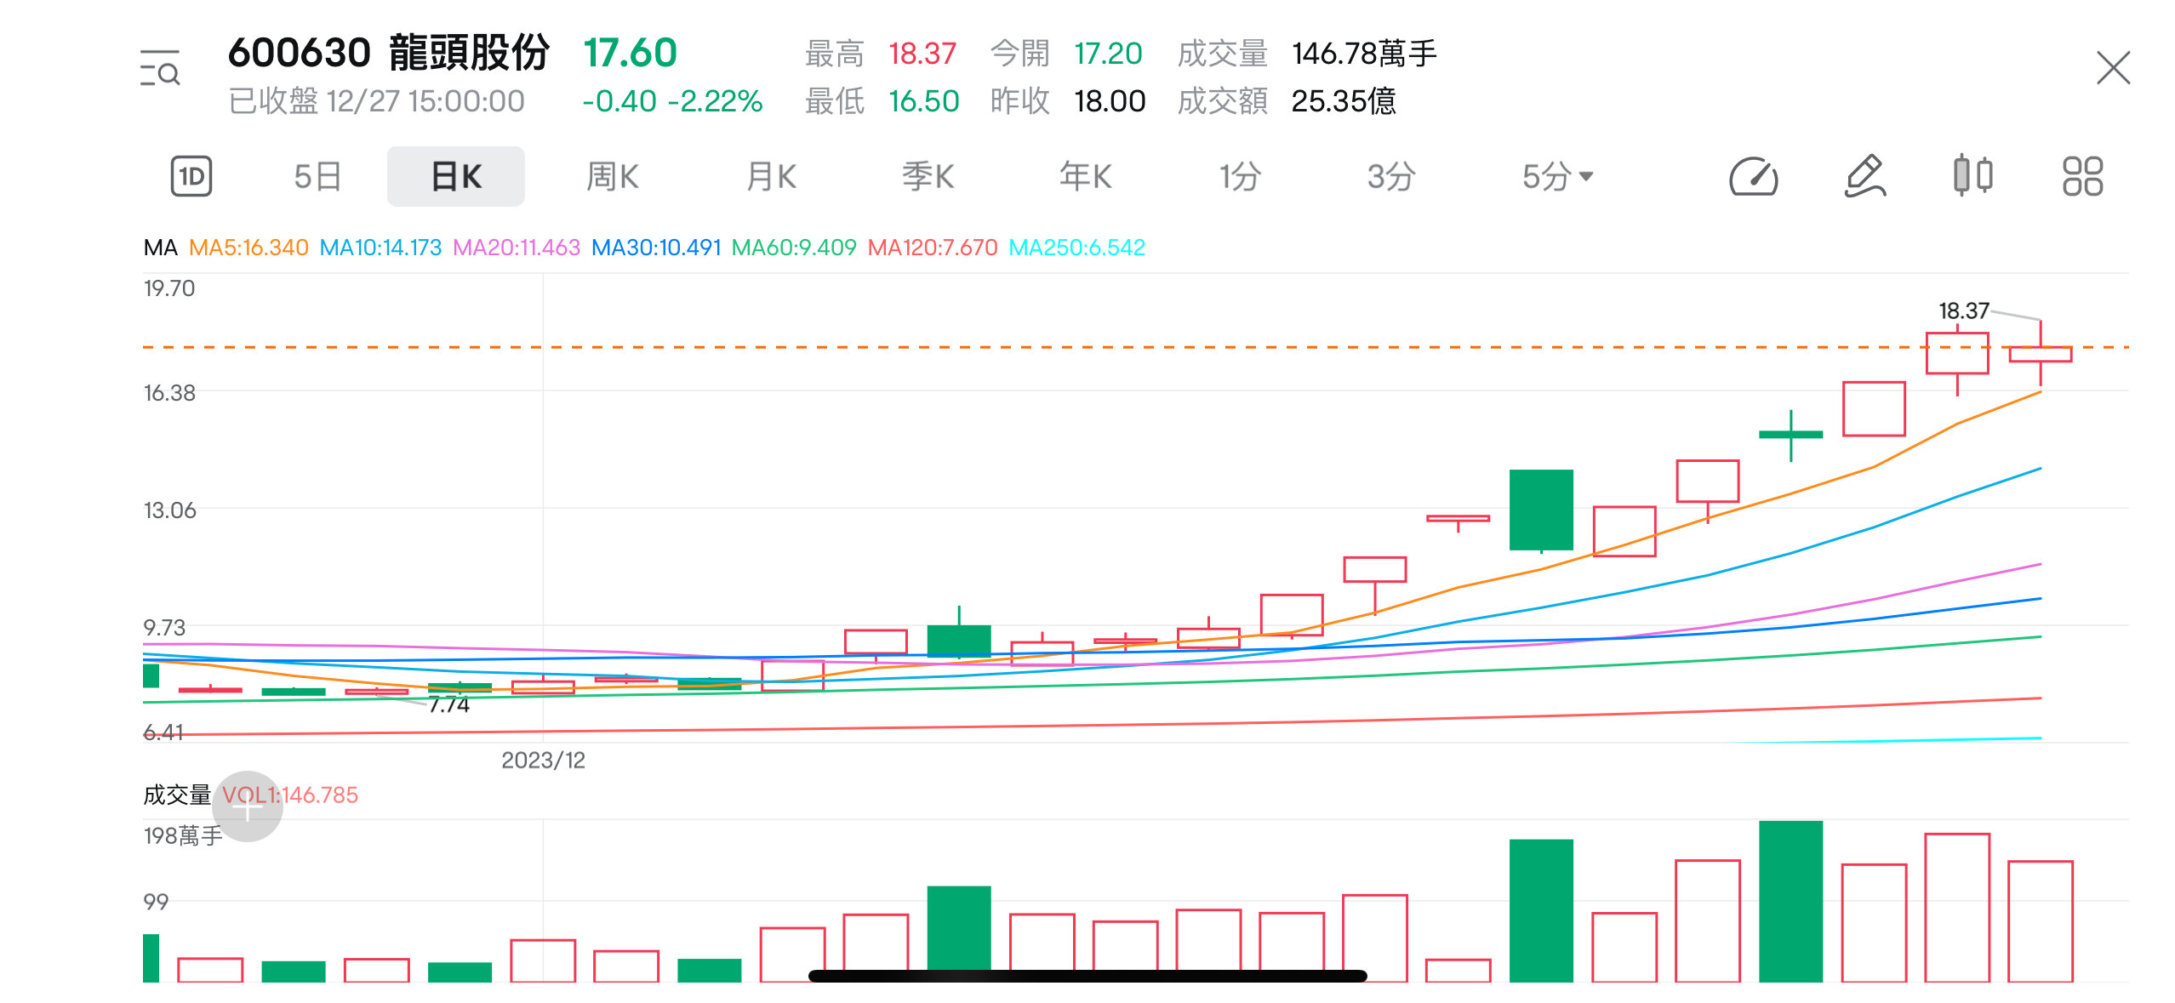Tap the round floating plus button
The image size is (2175, 1003).
tap(248, 806)
